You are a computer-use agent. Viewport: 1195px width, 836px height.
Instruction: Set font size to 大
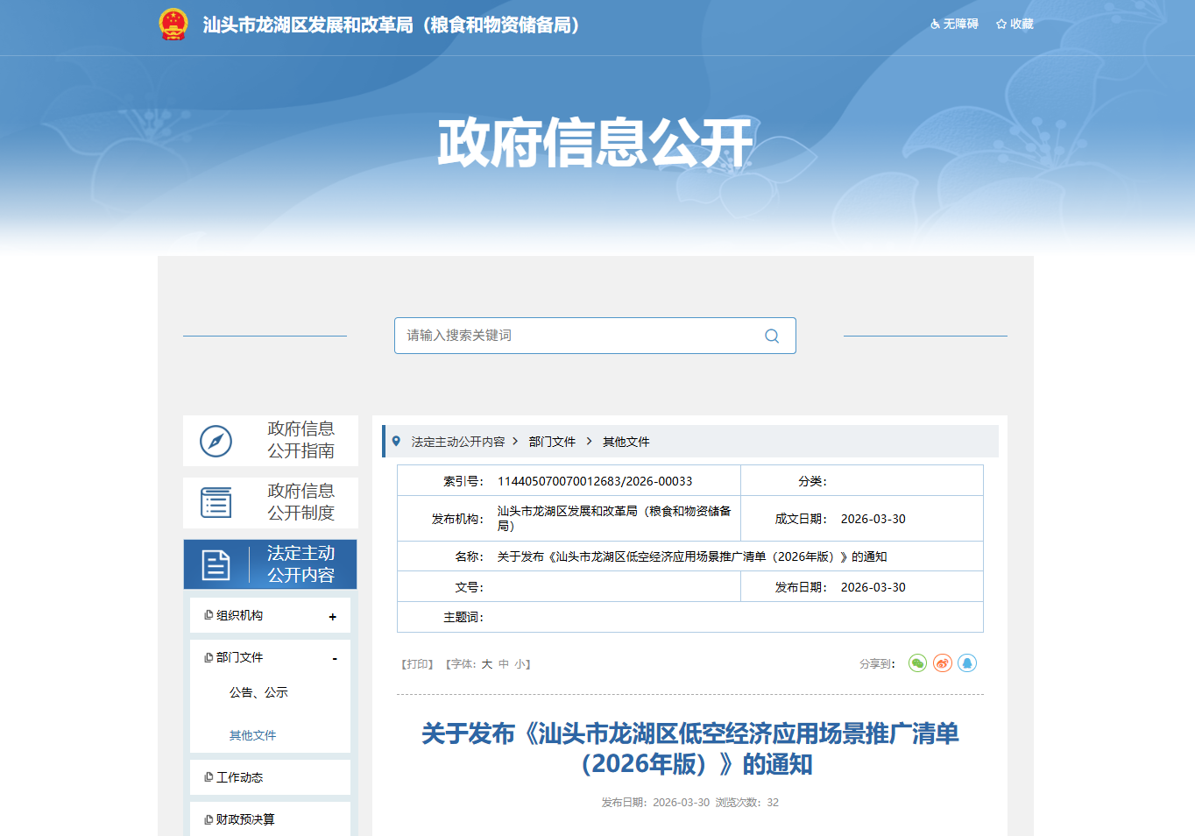click(487, 664)
